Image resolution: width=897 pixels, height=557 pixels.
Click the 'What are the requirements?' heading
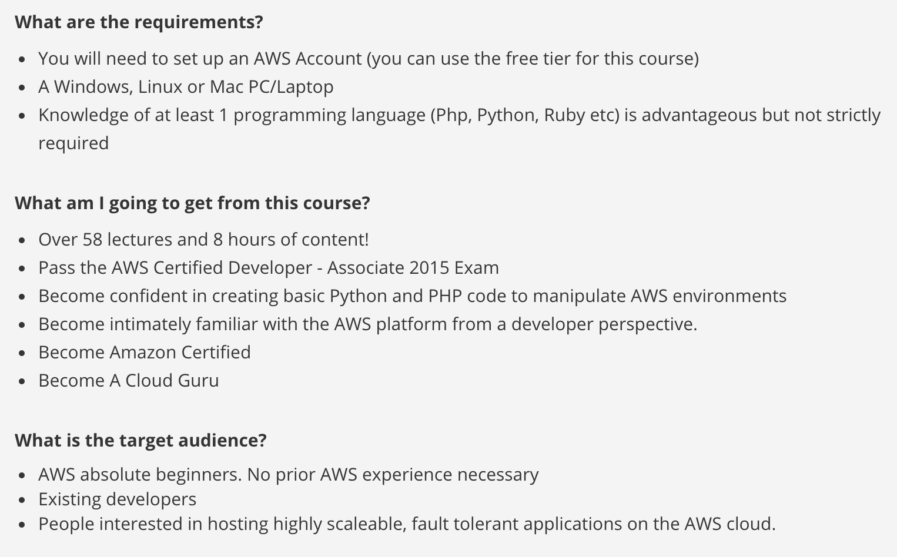pyautogui.click(x=139, y=22)
